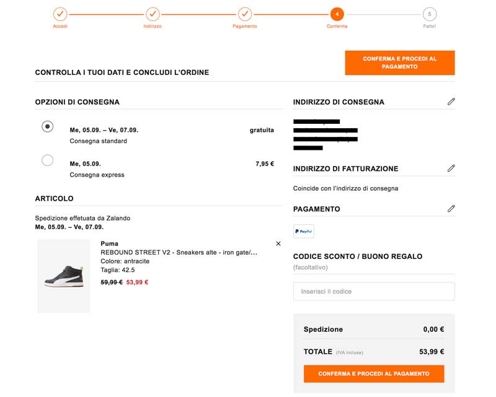Click the bottom Conferma e procedi al pagamento button
This screenshot has width=496, height=397.
pyautogui.click(x=374, y=374)
